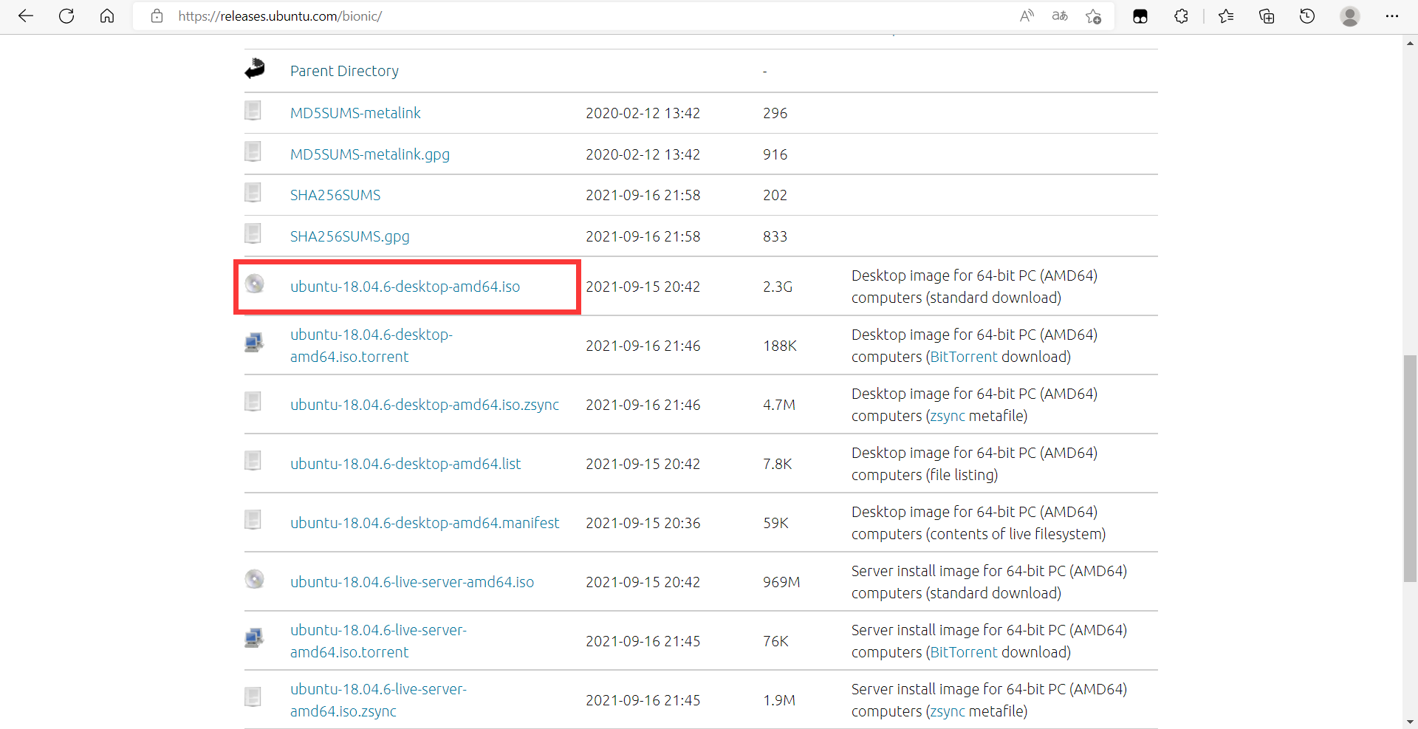Open the Favorites list icon
The height and width of the screenshot is (729, 1418).
tap(1227, 16)
